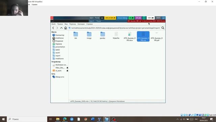Screen dimensions: 216x122
Task: Click the yellow volume status block
Action: pos(110,18)
